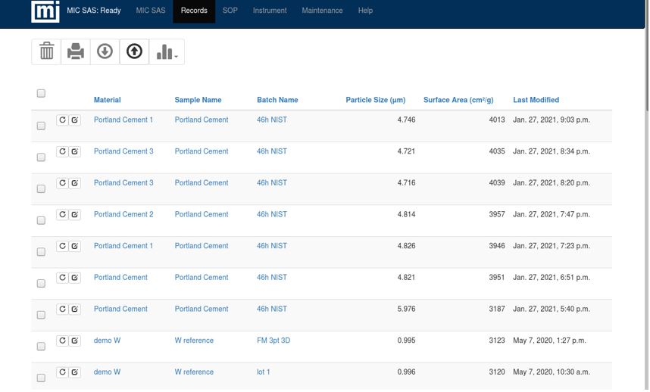Open the SOP tab
This screenshot has width=650, height=392.
pyautogui.click(x=230, y=11)
